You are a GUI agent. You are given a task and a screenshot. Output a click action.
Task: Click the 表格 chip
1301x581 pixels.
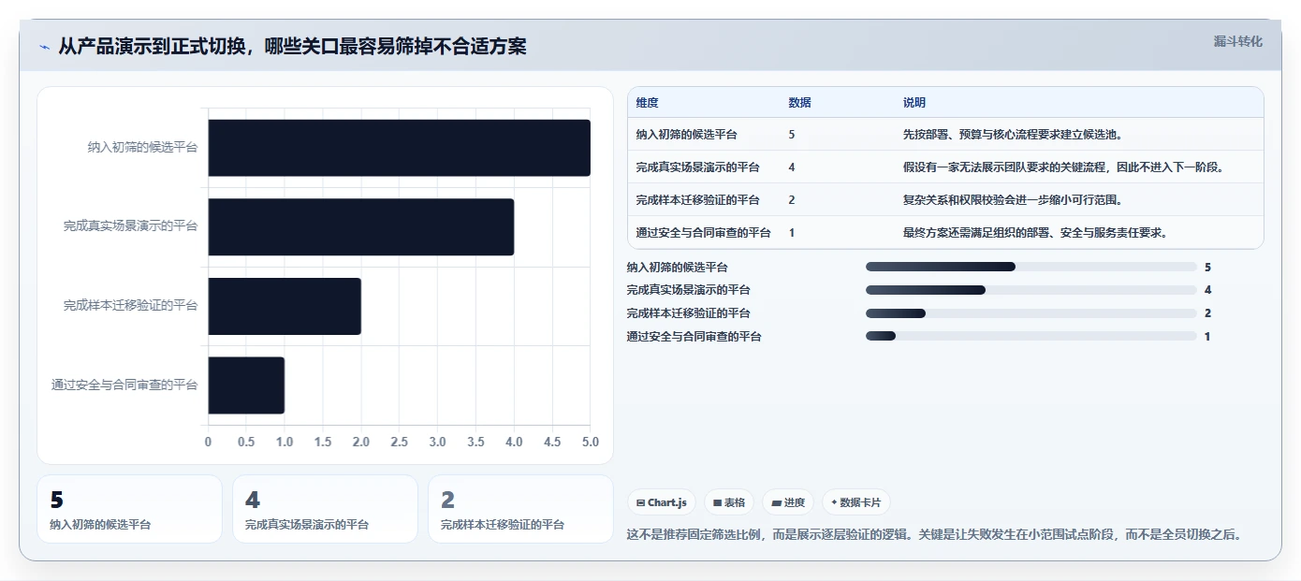[x=729, y=502]
